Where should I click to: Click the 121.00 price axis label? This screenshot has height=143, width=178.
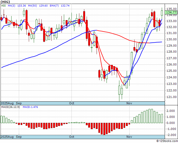pos(171,97)
